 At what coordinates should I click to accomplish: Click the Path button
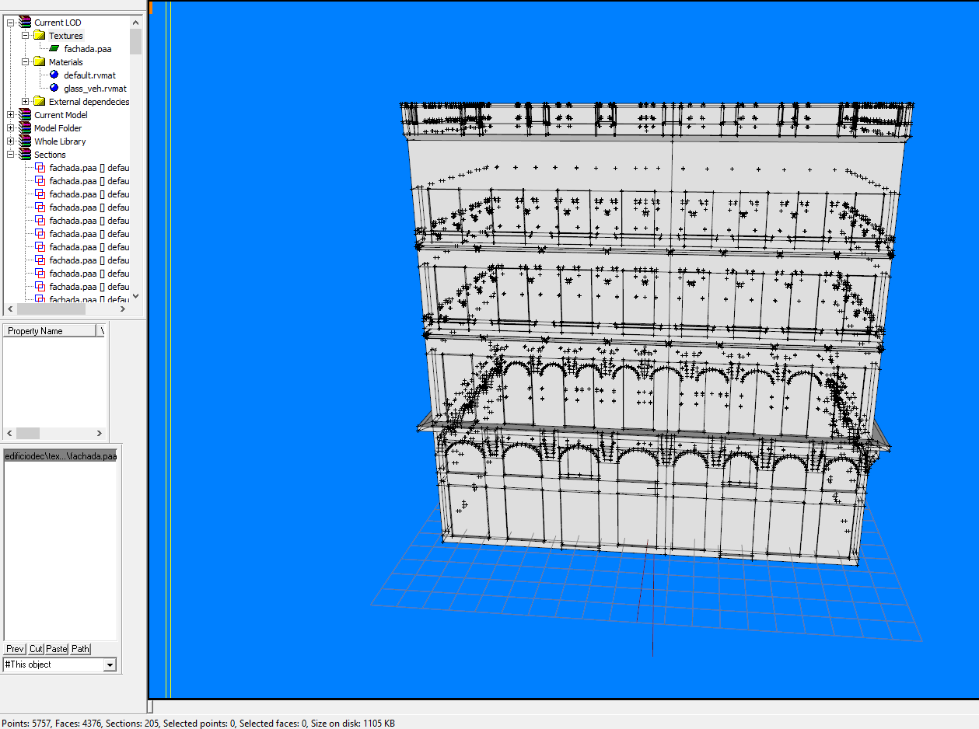coord(81,649)
